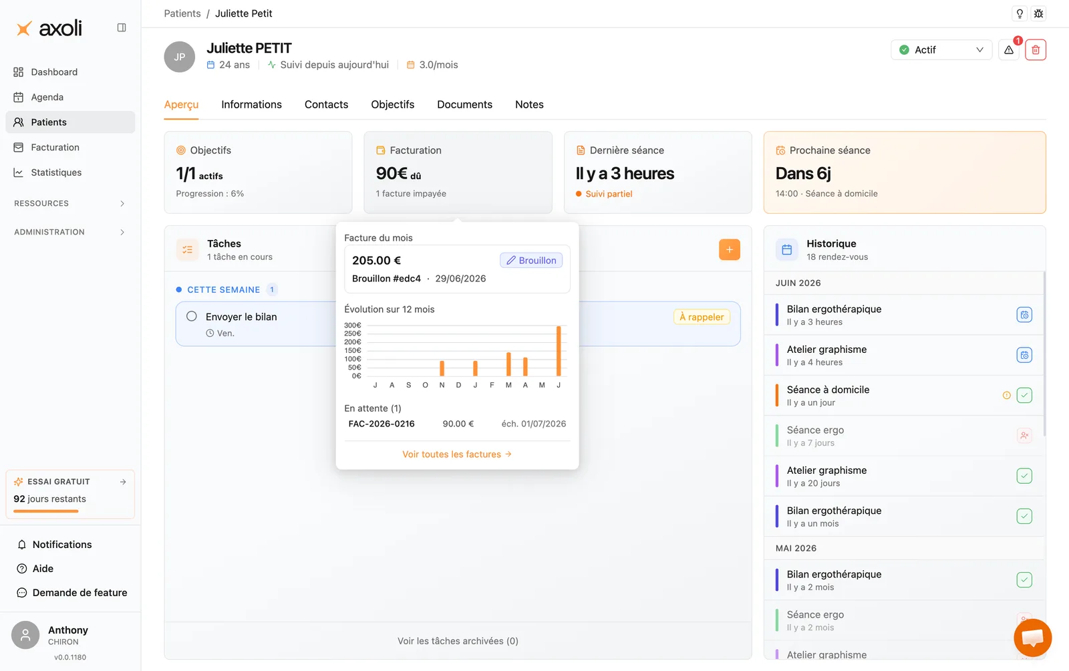Image resolution: width=1069 pixels, height=671 pixels.
Task: Open the Actif status dropdown
Action: click(x=941, y=50)
